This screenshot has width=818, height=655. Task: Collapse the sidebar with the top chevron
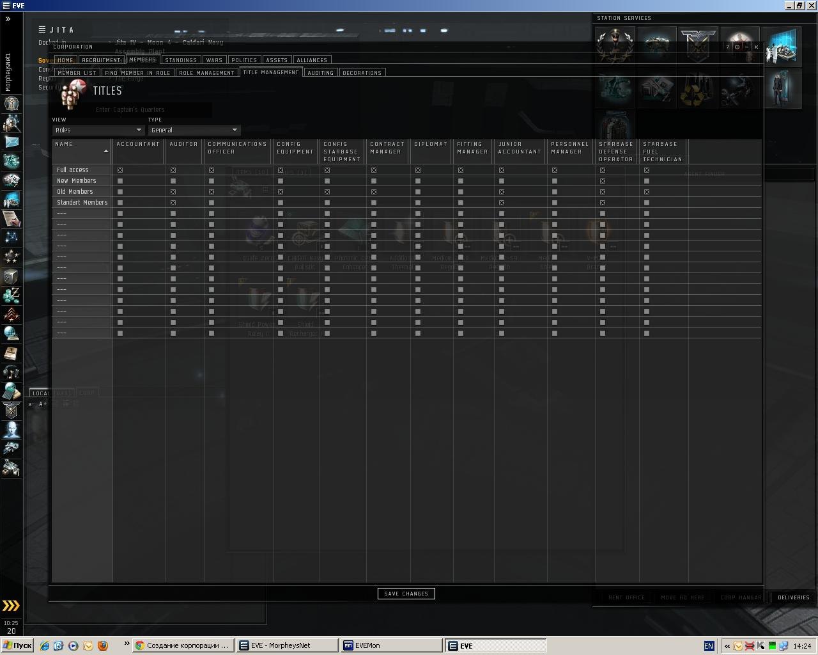pos(8,19)
